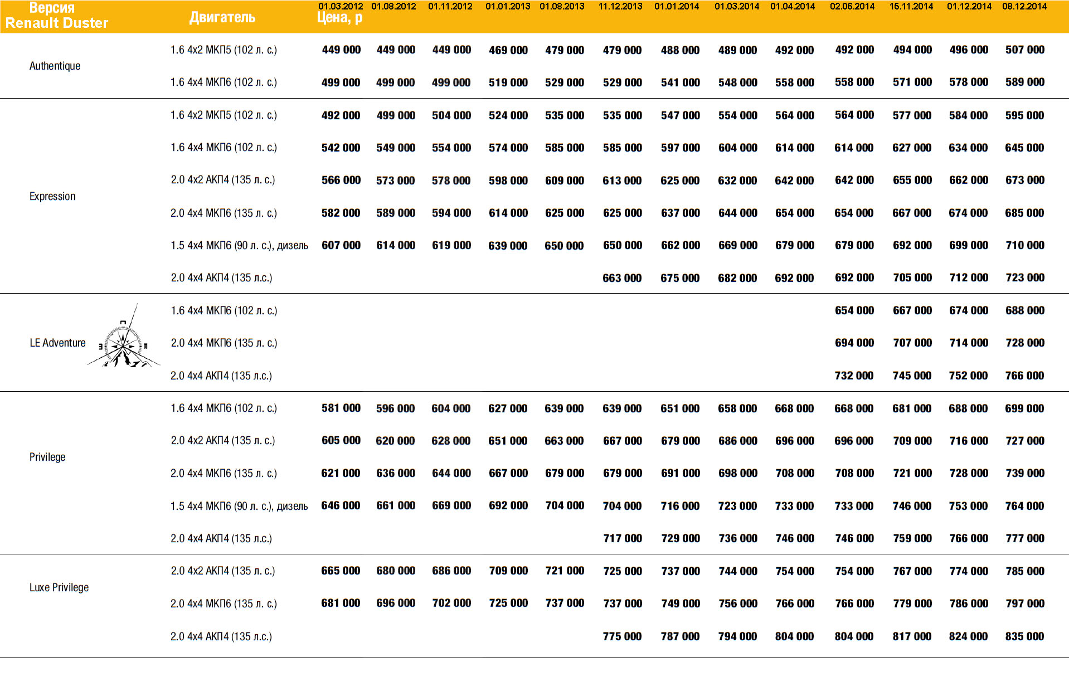This screenshot has height=677, width=1069.
Task: Click the 08.12.2014 date column header
Action: click(x=1024, y=6)
